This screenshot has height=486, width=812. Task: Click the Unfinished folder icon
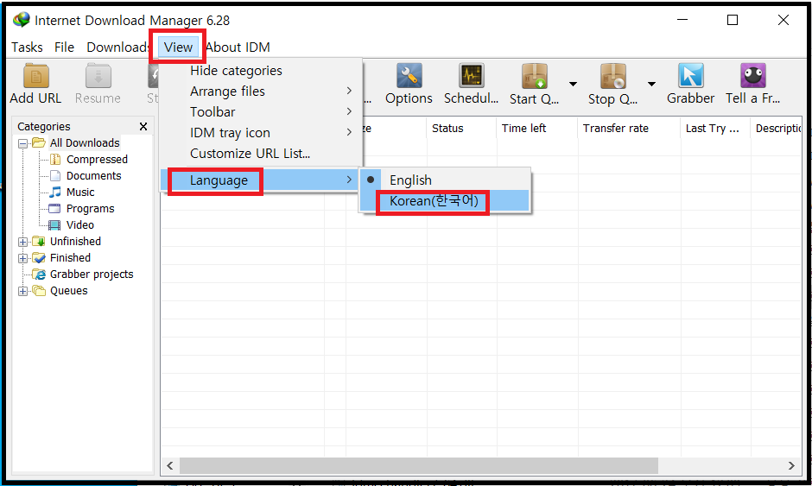pos(39,241)
